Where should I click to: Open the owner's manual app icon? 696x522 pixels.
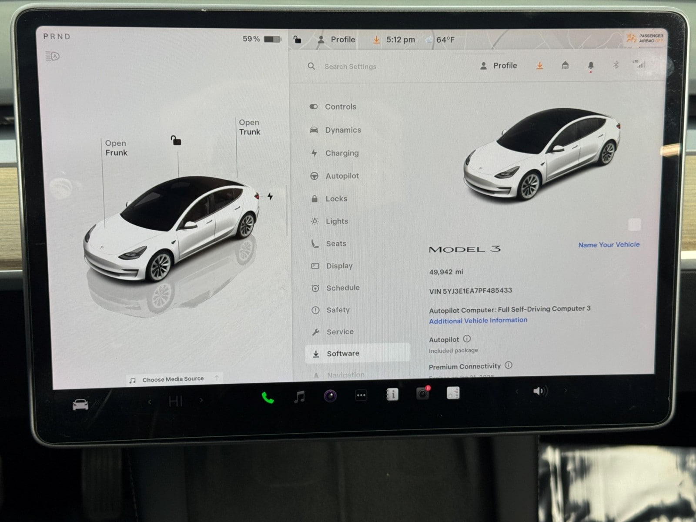tap(392, 395)
